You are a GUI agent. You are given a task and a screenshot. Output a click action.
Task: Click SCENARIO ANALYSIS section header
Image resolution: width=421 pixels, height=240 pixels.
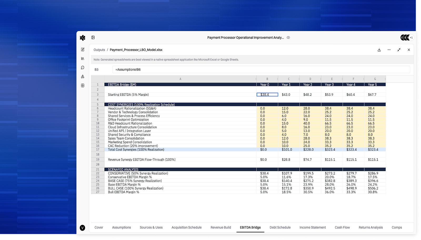(180, 169)
